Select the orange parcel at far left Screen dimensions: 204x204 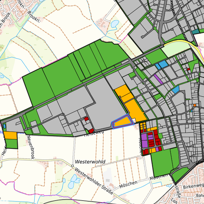10,135
